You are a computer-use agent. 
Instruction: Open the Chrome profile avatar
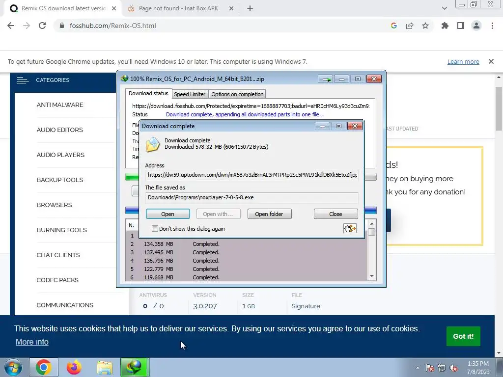click(x=476, y=26)
